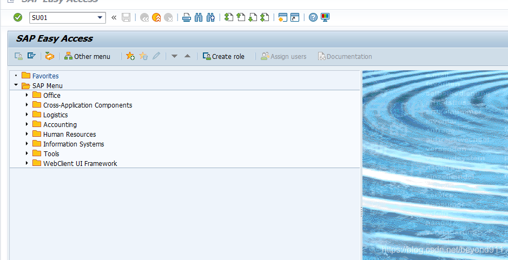Expand the Logistics folder arrow

pos(27,115)
